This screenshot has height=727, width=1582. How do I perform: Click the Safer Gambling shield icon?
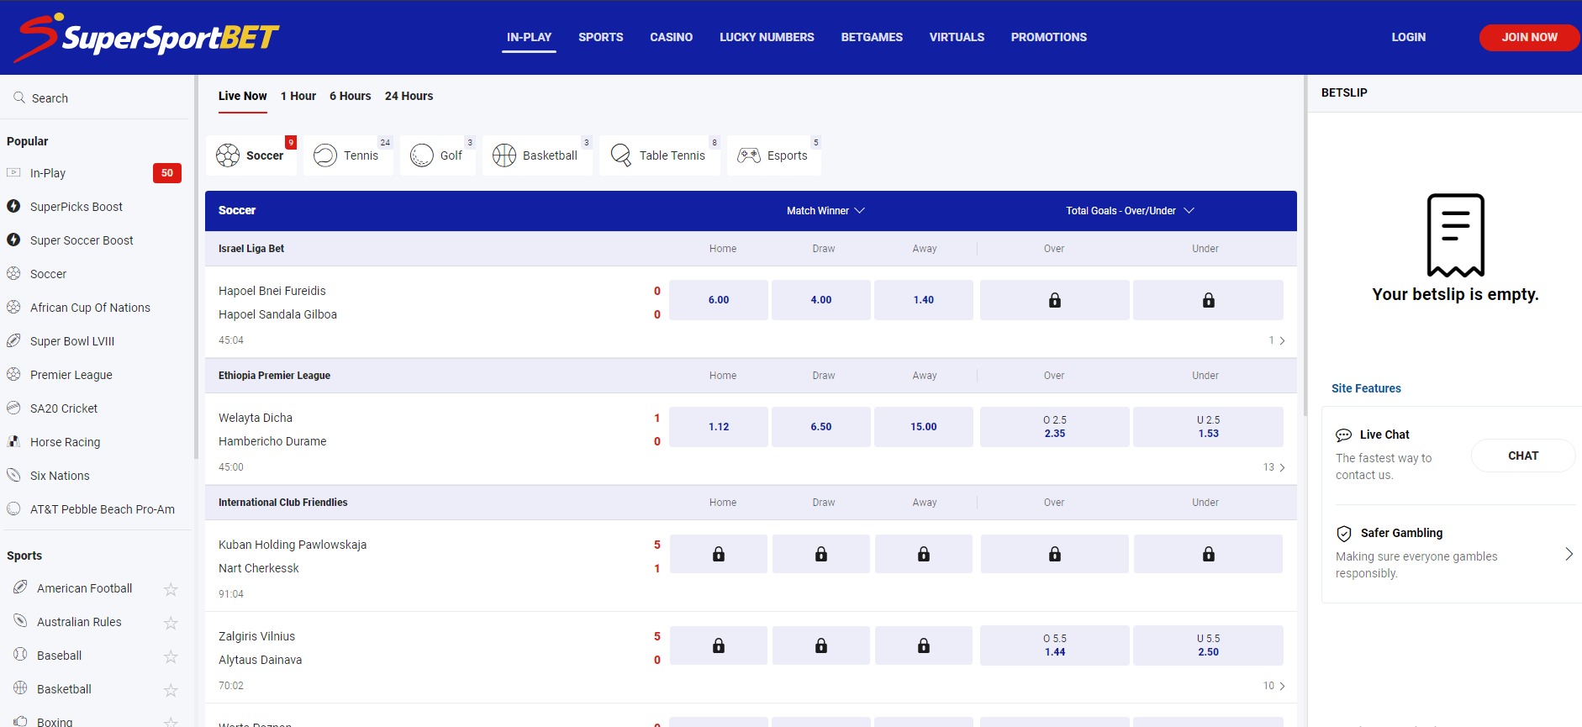click(1344, 534)
